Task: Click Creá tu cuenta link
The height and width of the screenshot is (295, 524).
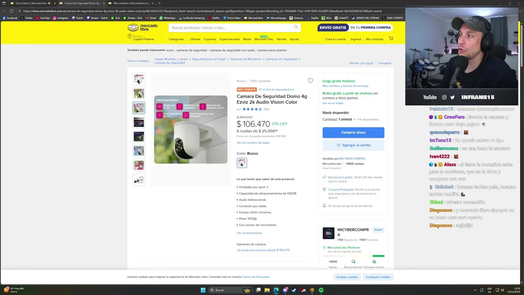Action: coord(336,39)
